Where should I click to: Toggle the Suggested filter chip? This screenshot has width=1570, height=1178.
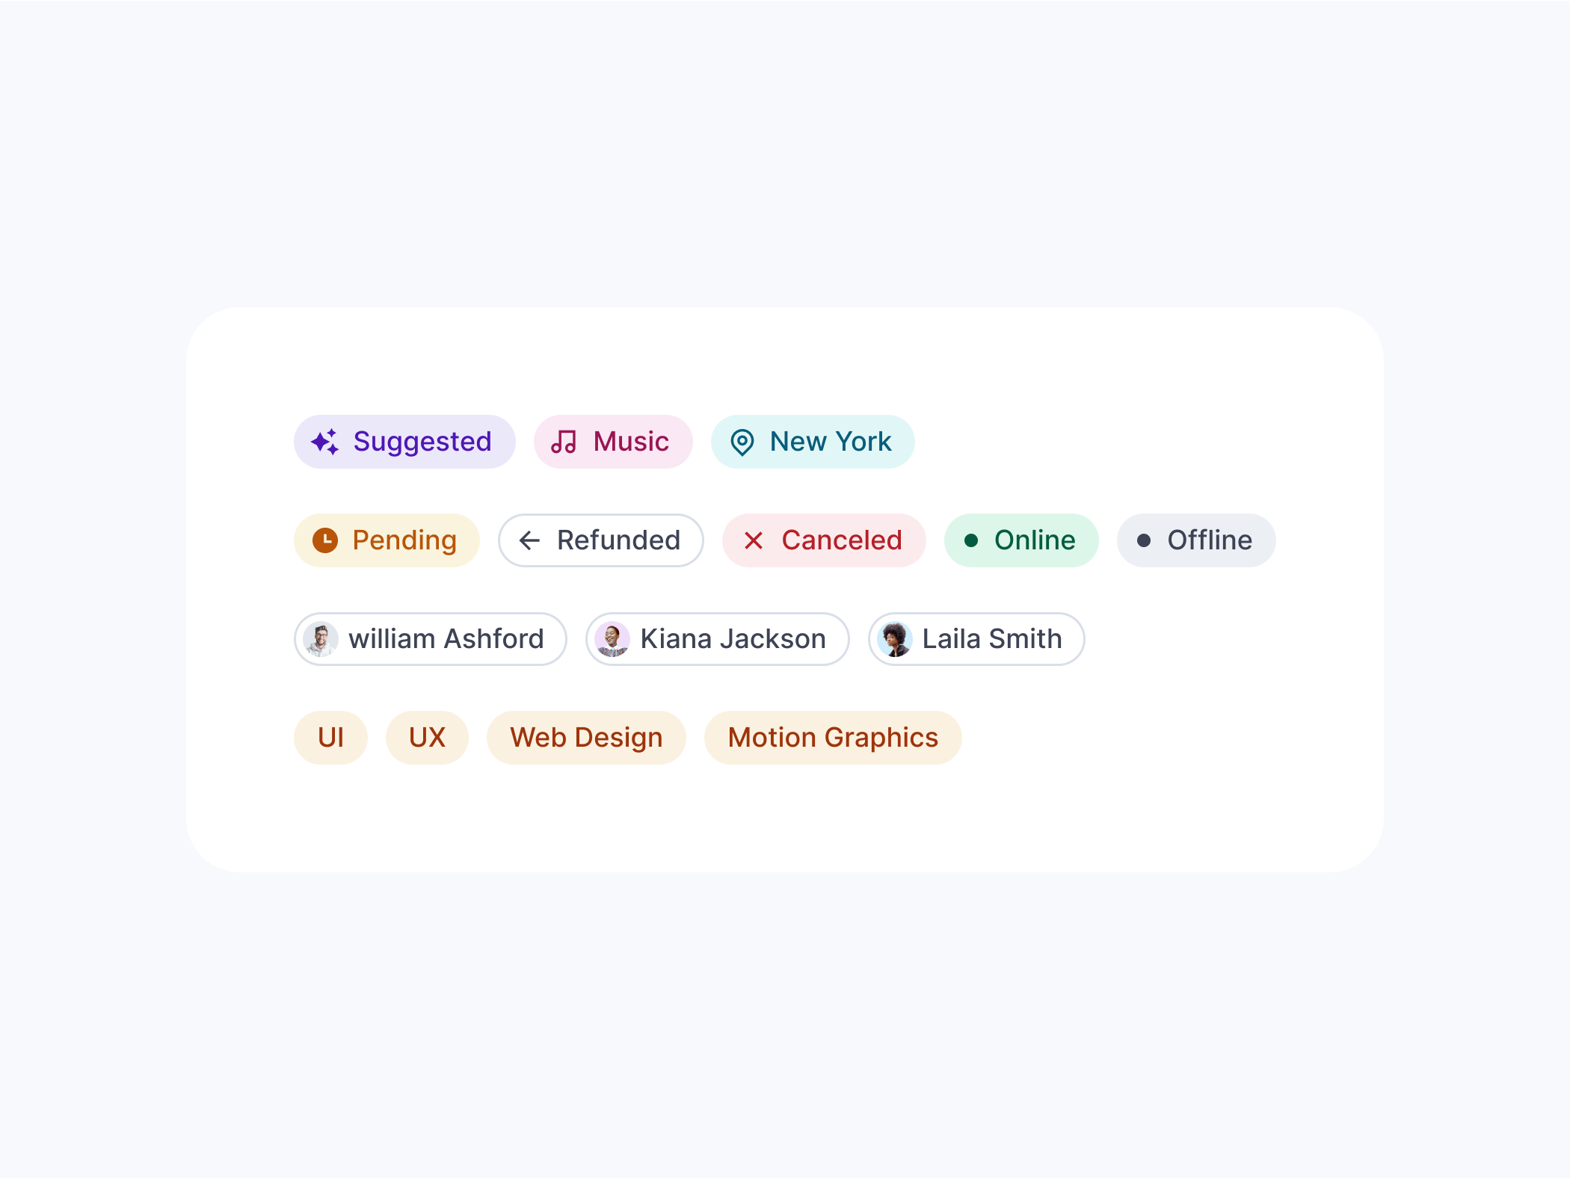tap(404, 442)
